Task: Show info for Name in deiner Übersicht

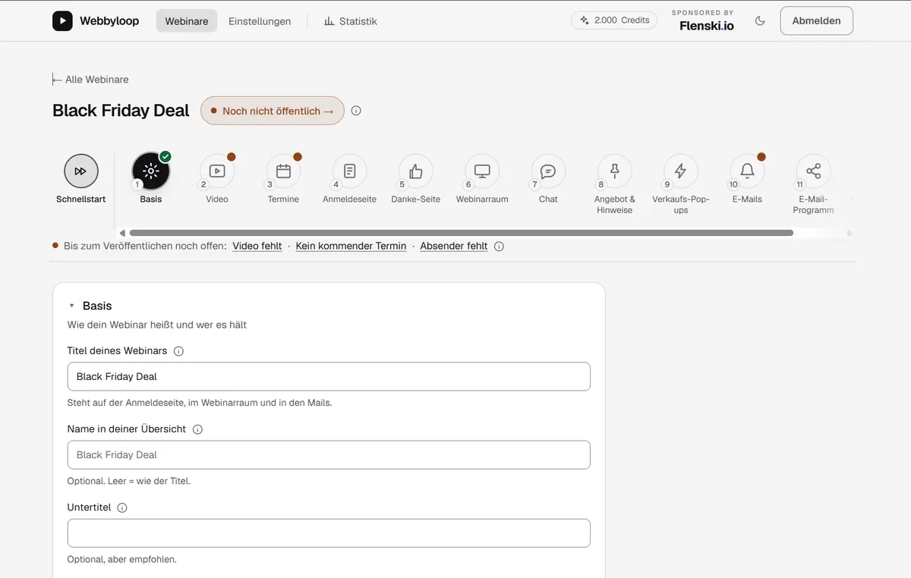Action: point(197,429)
